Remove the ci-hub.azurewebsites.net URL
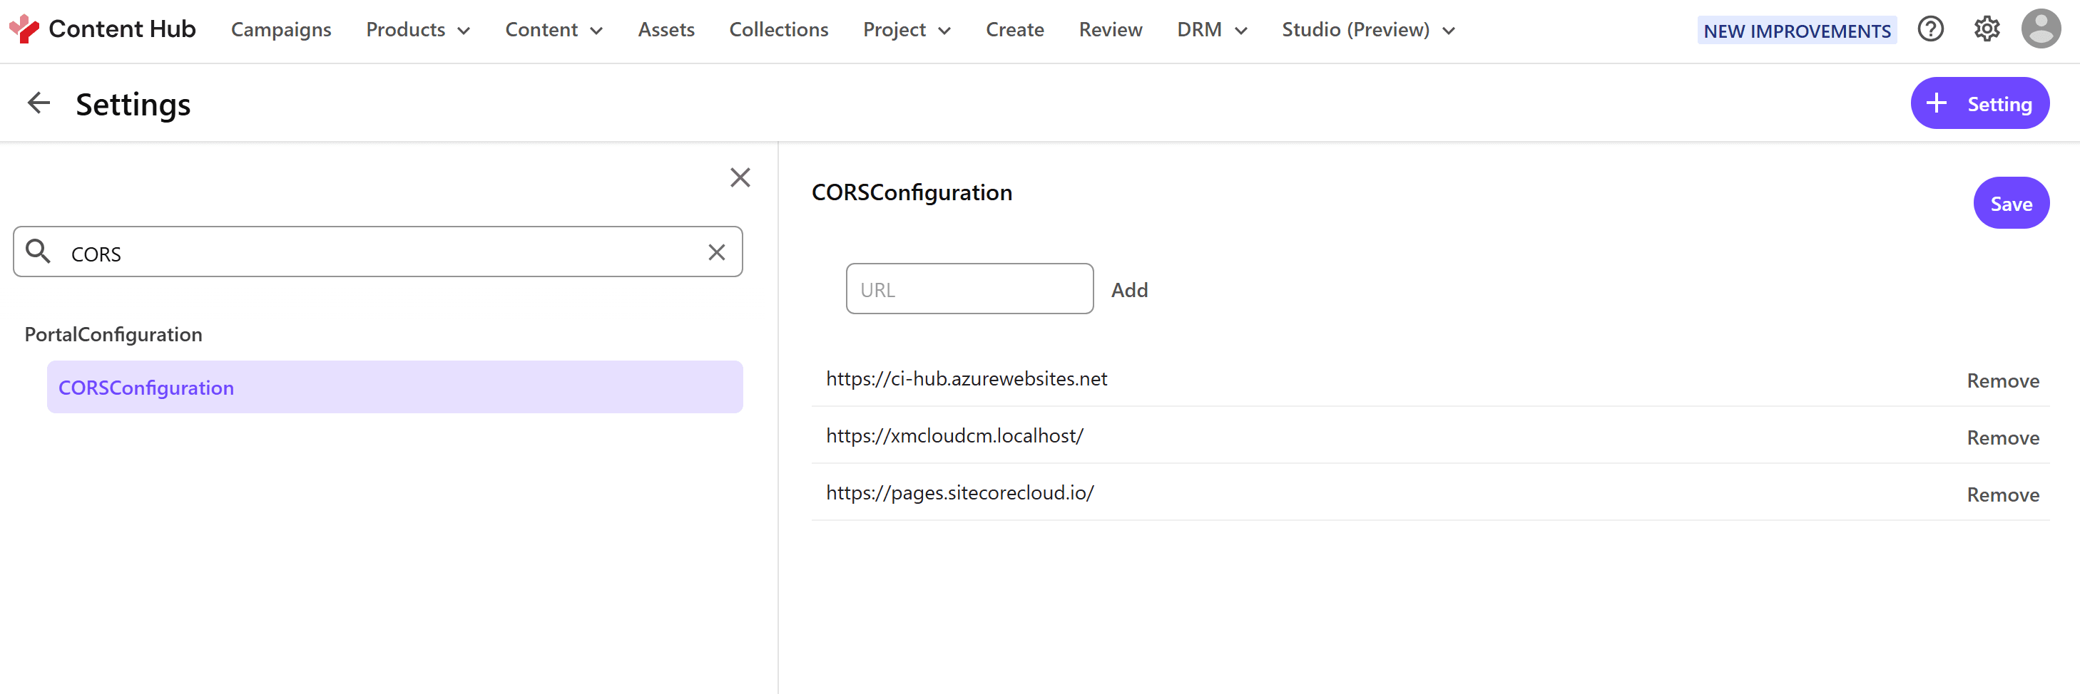The width and height of the screenshot is (2080, 694). pyautogui.click(x=2002, y=381)
